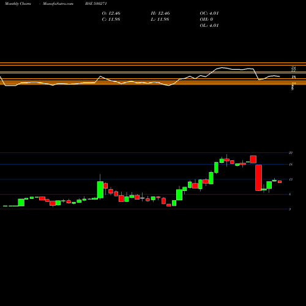Click the large red candle near chart end

click(x=259, y=177)
